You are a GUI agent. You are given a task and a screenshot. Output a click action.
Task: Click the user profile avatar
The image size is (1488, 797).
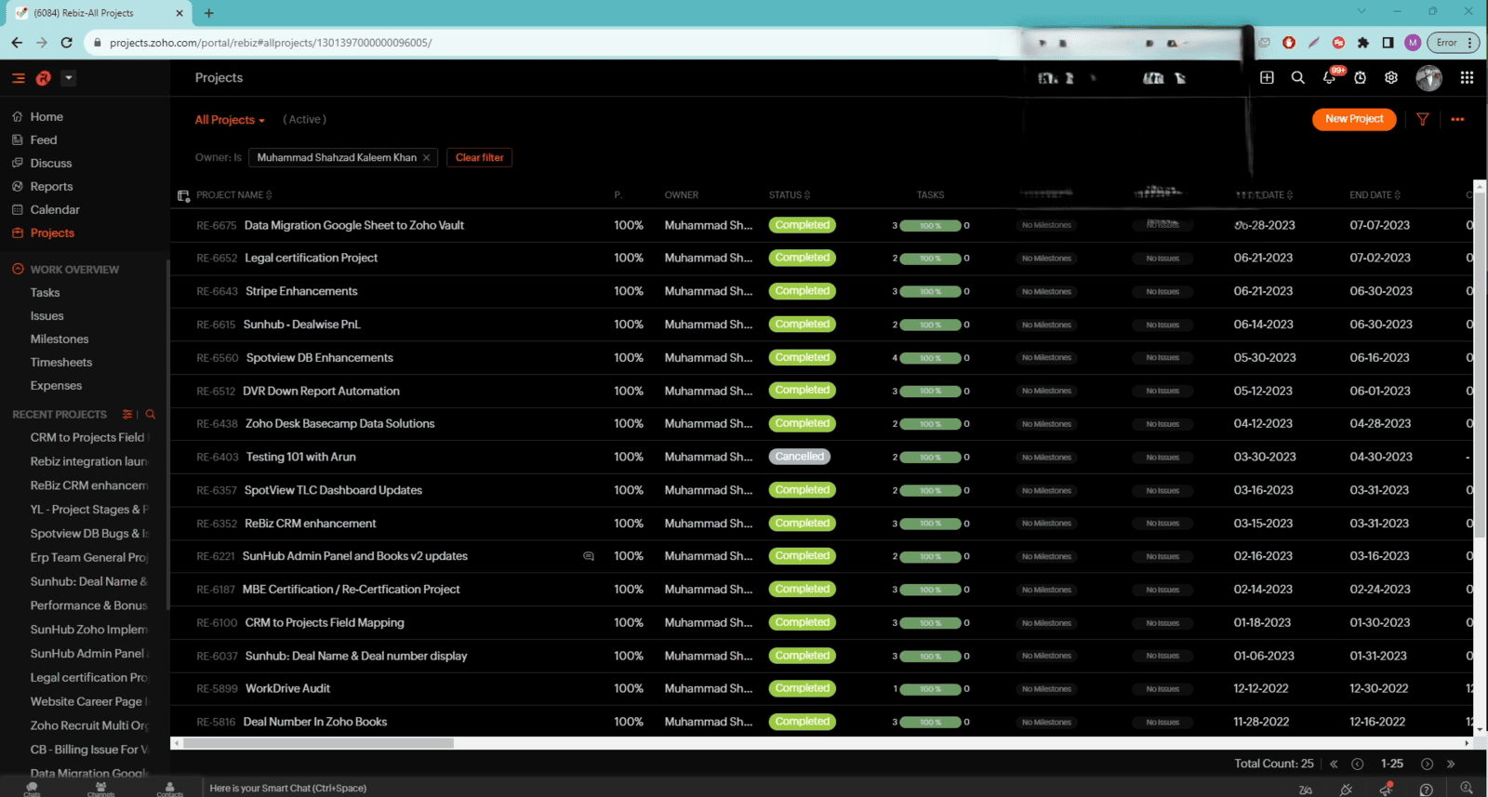1428,78
